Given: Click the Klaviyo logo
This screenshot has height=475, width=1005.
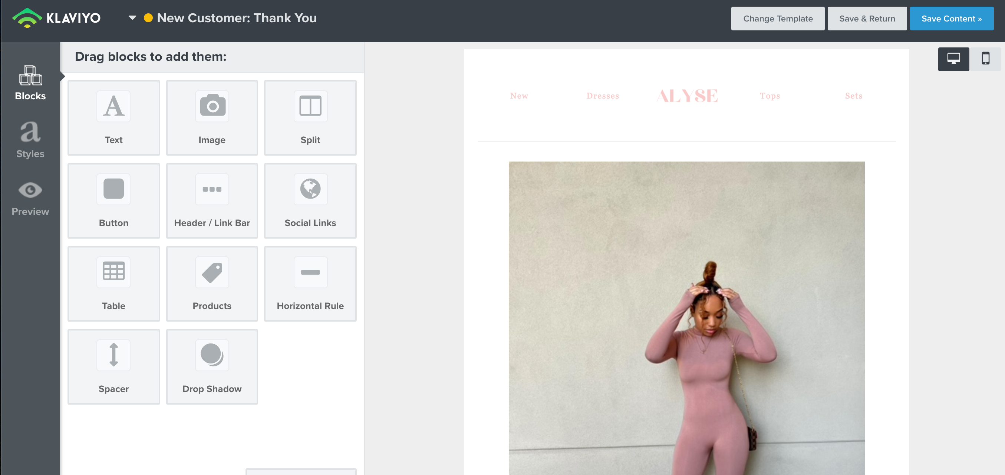Looking at the screenshot, I should (57, 18).
